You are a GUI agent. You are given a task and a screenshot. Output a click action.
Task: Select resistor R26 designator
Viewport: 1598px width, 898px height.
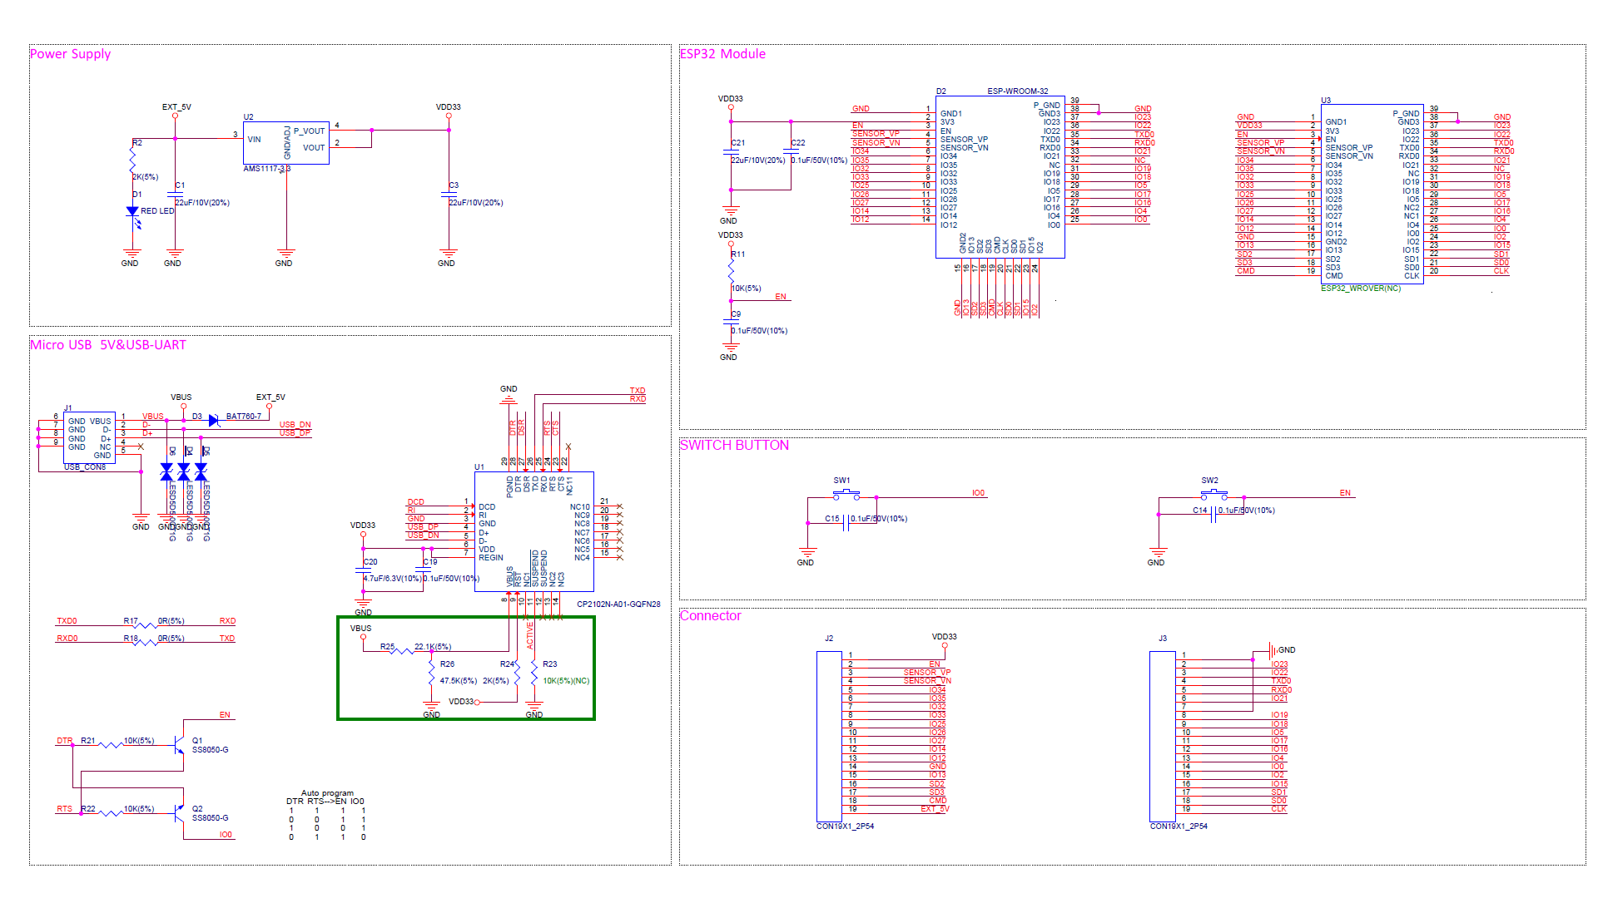coord(447,664)
